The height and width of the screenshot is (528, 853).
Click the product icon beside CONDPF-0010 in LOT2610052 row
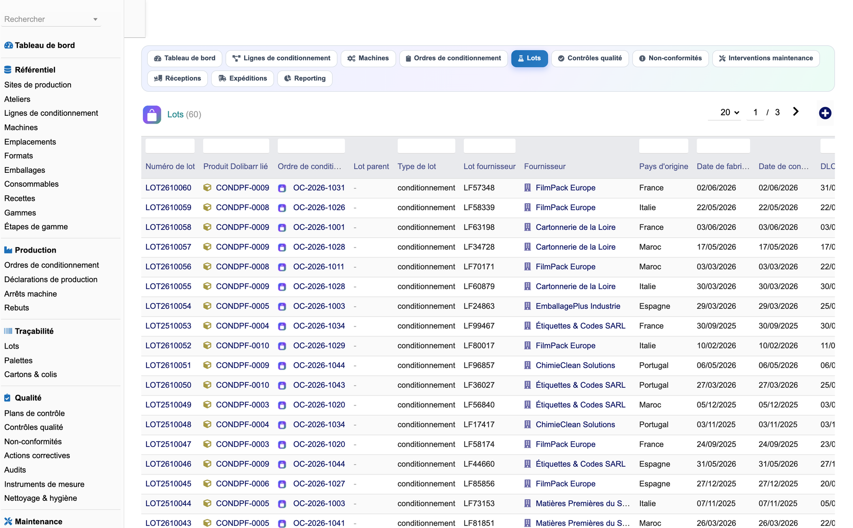207,346
